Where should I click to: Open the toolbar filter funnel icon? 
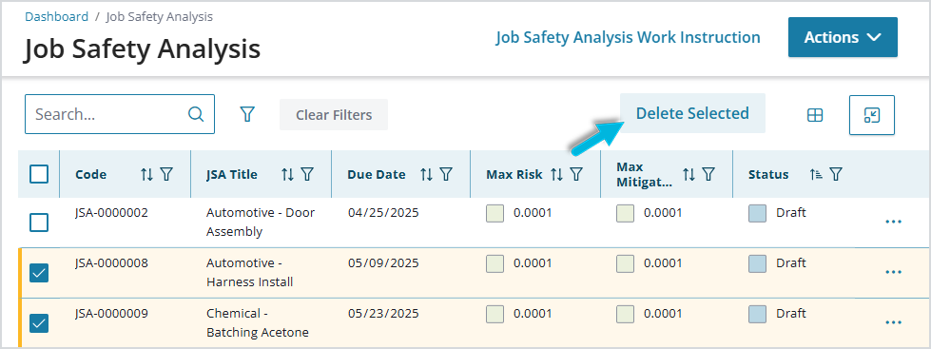(247, 114)
